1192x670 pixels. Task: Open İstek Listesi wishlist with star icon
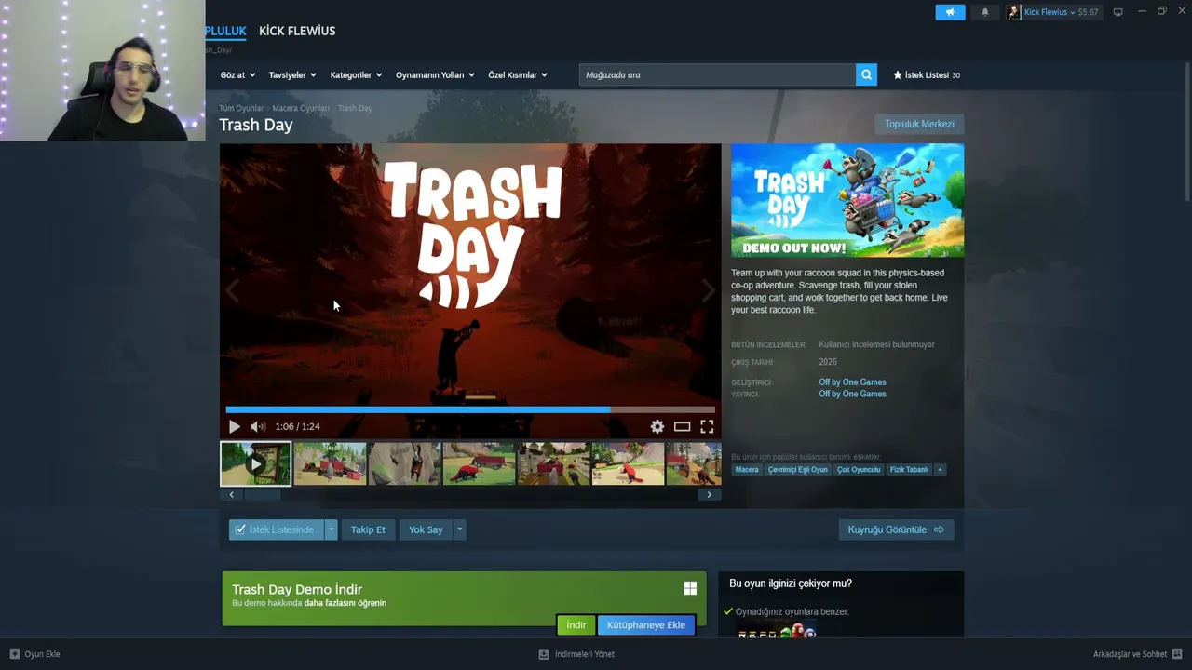[927, 74]
